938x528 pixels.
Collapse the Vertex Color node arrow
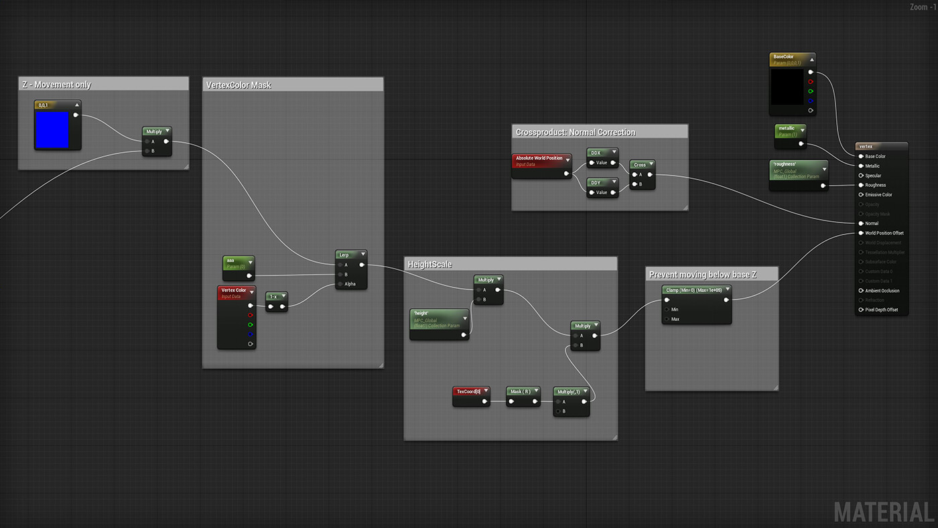click(251, 291)
